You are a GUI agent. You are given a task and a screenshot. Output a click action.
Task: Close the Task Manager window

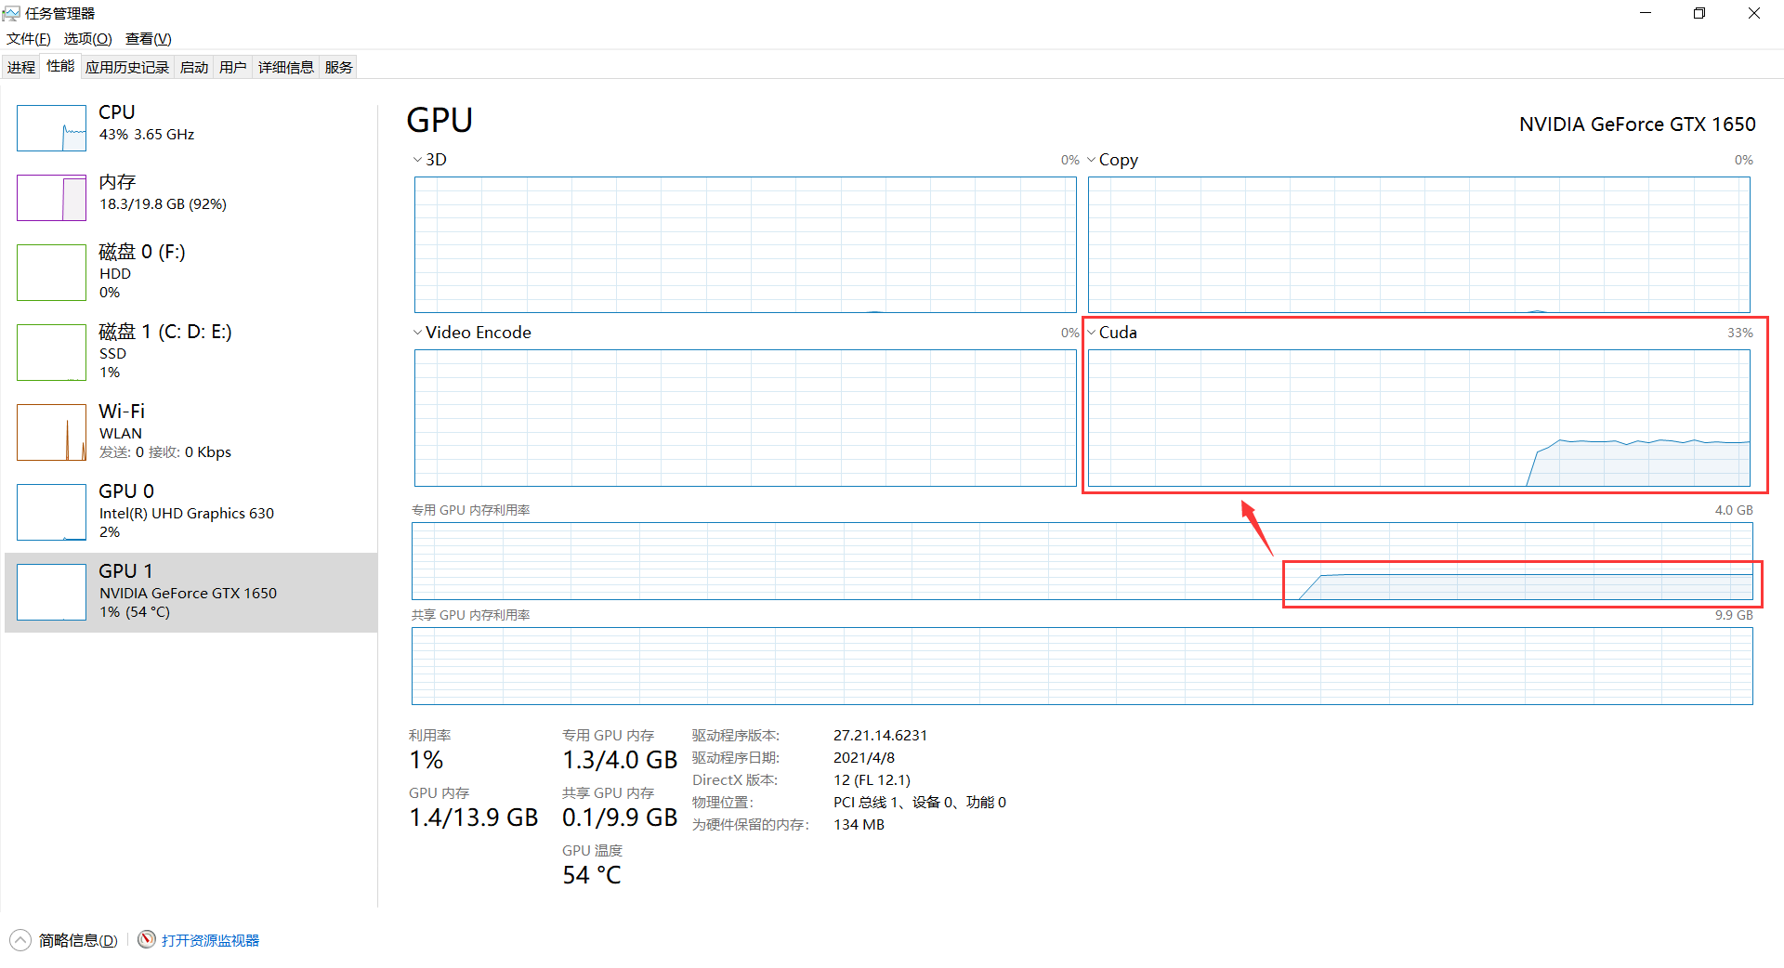tap(1754, 13)
